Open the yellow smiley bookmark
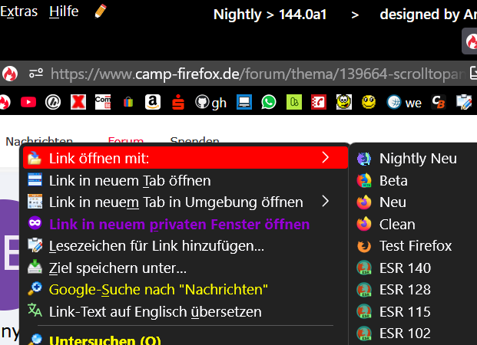Screen dimensions: 477x345 pyautogui.click(x=369, y=102)
